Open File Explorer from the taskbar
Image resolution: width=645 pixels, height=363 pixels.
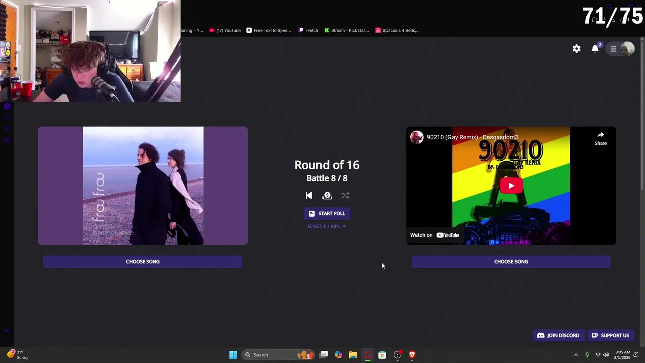coord(353,355)
